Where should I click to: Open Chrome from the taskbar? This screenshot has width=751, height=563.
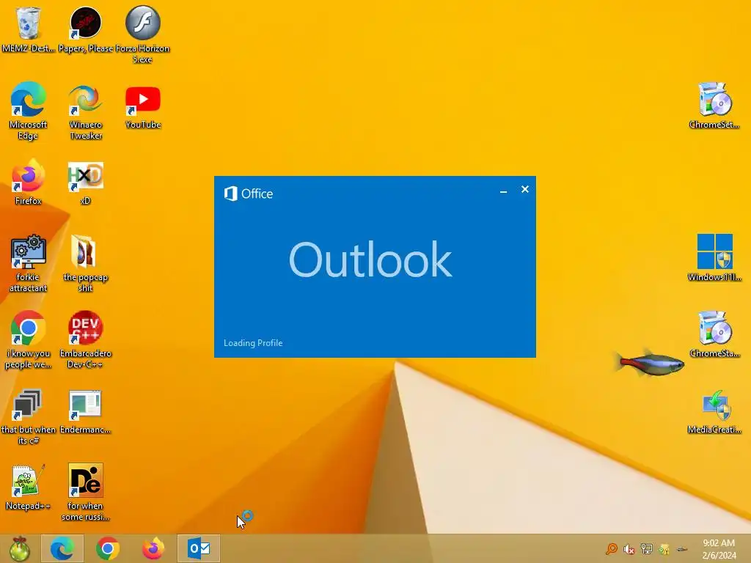tap(107, 548)
